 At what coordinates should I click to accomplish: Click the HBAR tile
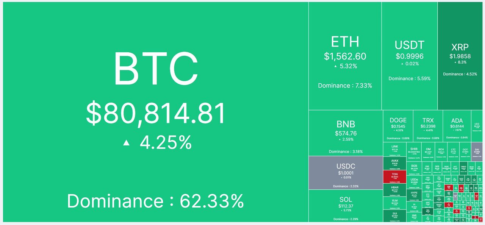point(394,190)
